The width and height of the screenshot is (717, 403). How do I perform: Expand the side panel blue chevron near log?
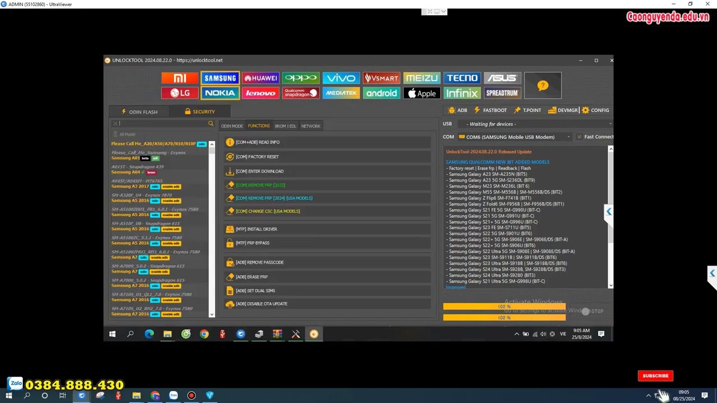(x=608, y=212)
